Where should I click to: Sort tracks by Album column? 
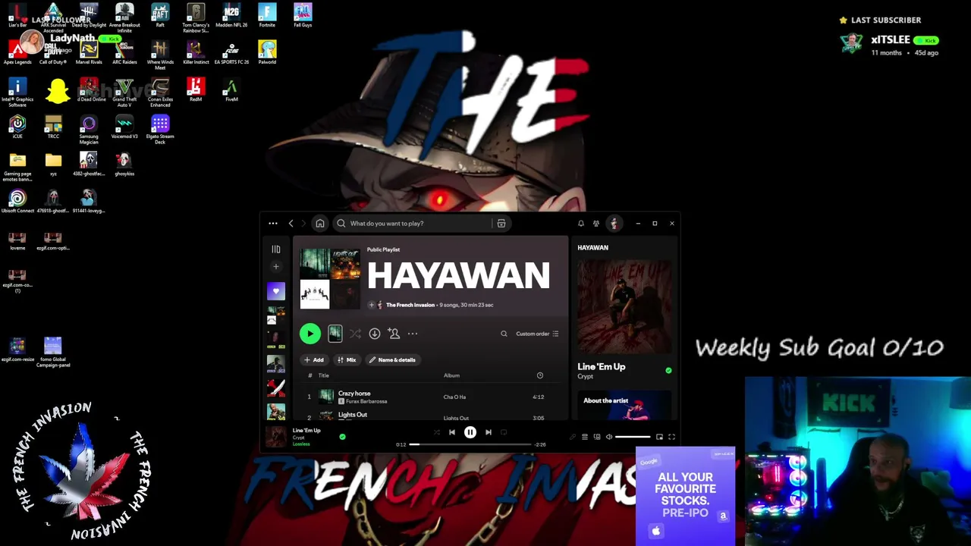pyautogui.click(x=451, y=375)
